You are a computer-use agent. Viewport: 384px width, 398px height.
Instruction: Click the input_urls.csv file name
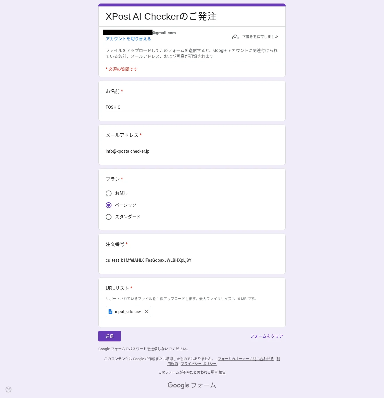click(128, 312)
